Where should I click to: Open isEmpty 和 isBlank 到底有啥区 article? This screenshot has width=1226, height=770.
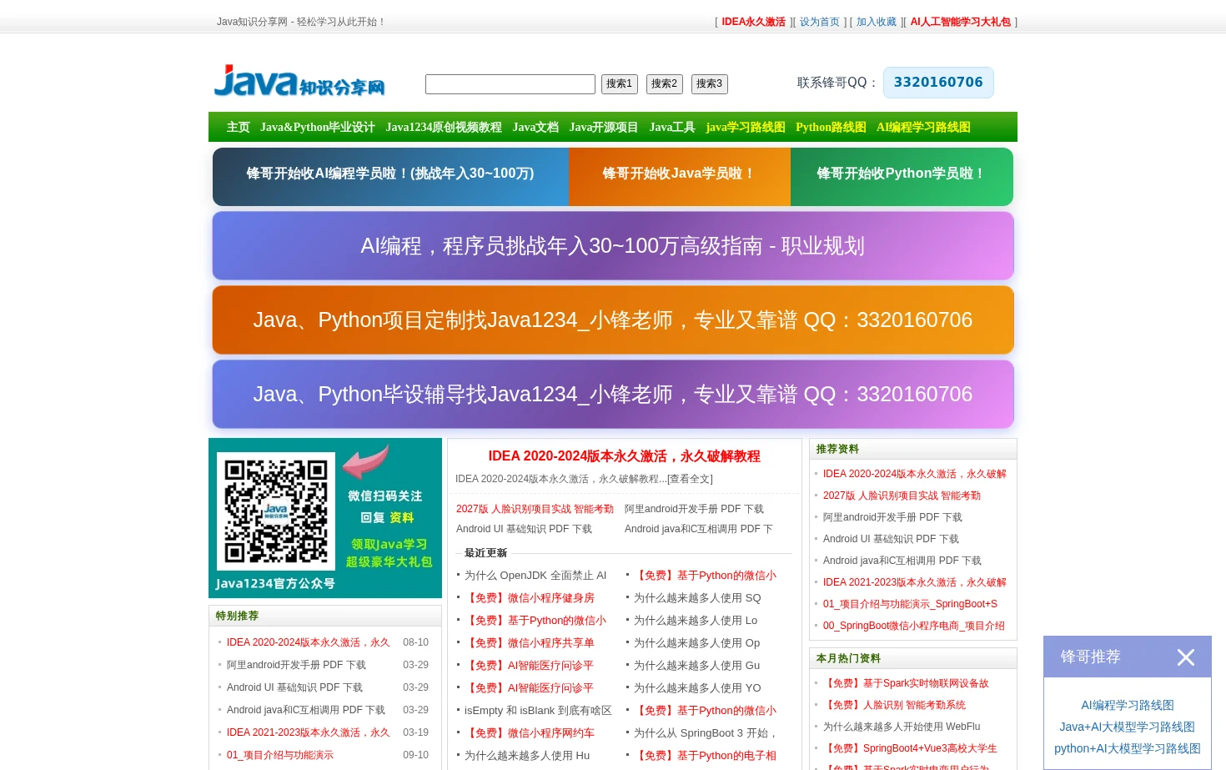[538, 711]
